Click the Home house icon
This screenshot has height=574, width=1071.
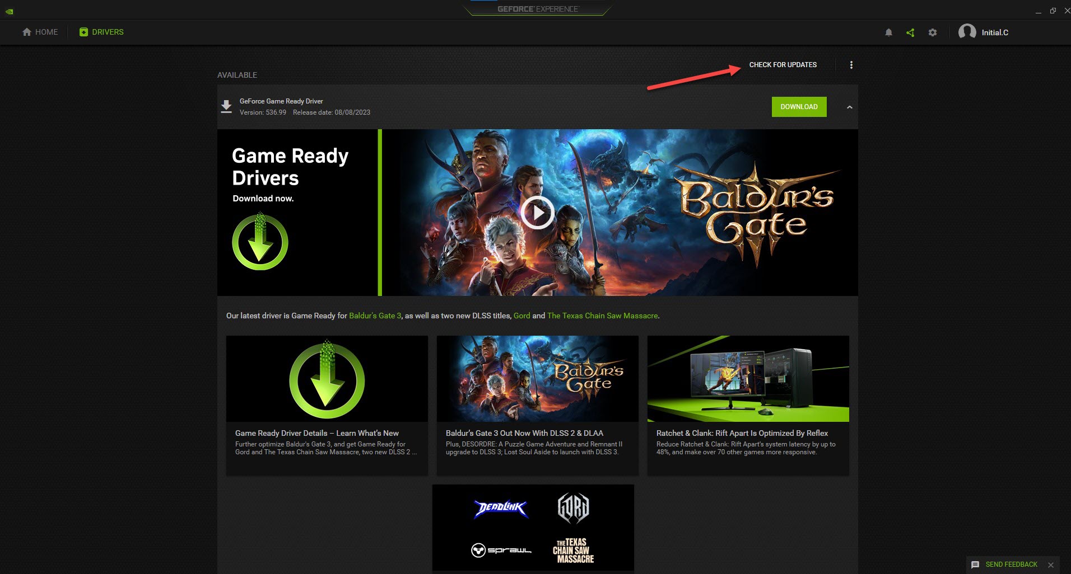27,32
